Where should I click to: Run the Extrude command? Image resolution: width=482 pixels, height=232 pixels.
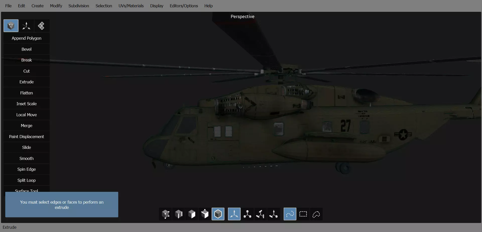click(27, 82)
